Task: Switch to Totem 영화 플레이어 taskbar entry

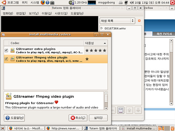Action: (101, 128)
